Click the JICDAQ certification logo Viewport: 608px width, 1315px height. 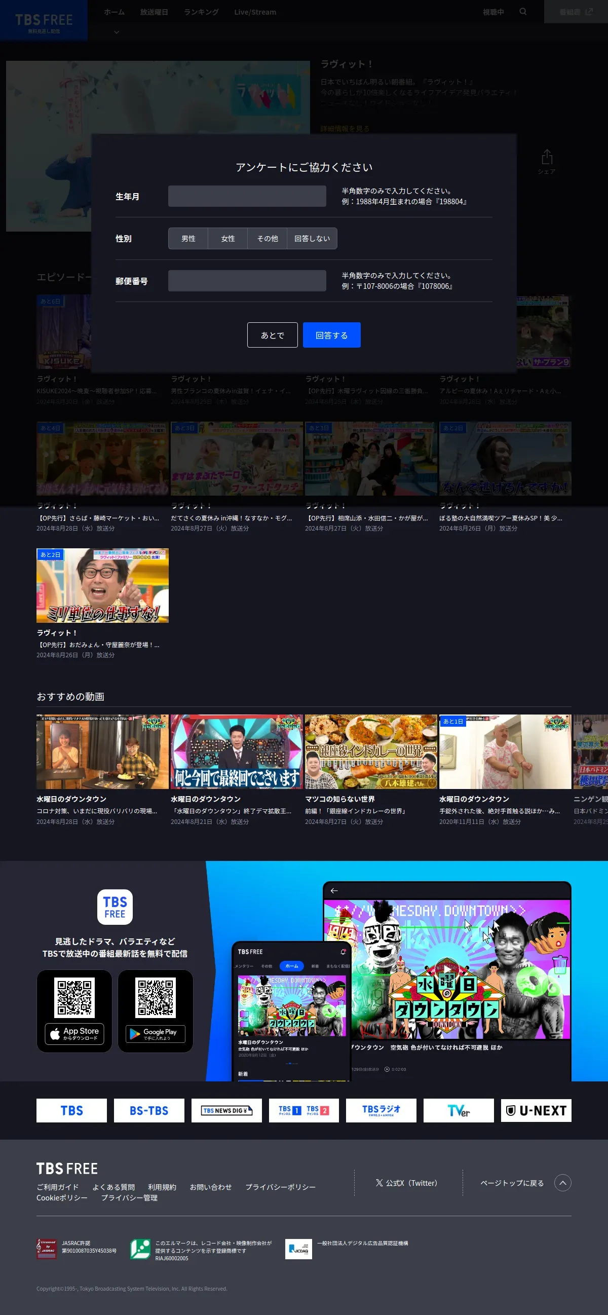pyautogui.click(x=298, y=1249)
